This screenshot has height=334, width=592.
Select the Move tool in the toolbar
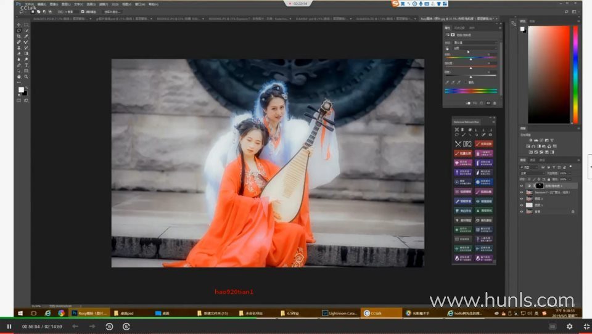click(19, 24)
